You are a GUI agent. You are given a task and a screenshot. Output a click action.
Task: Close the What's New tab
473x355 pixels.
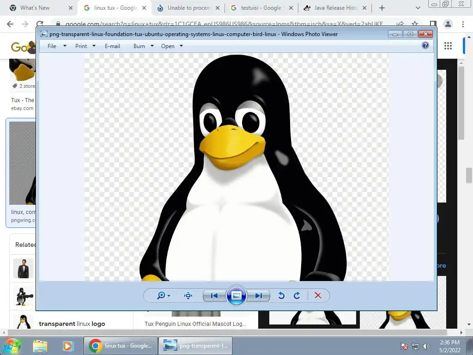[x=71, y=8]
